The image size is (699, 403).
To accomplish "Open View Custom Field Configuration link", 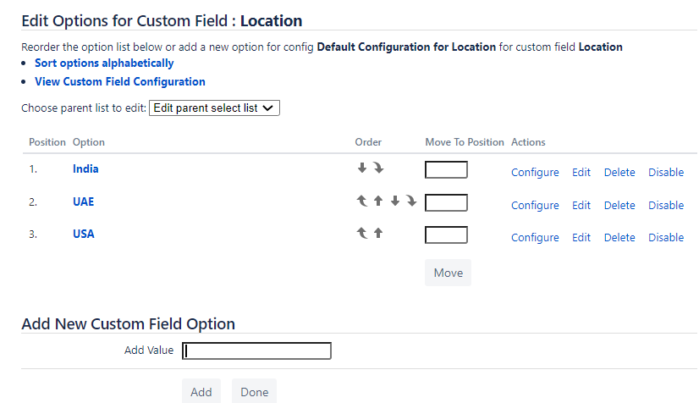I will tap(119, 81).
